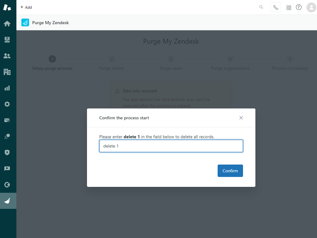Open the Organizations building icon
The height and width of the screenshot is (238, 317).
[x=7, y=72]
